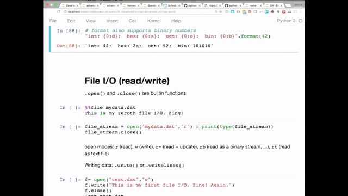
Task: Close the Questo browser tab
Action: click(159, 5)
